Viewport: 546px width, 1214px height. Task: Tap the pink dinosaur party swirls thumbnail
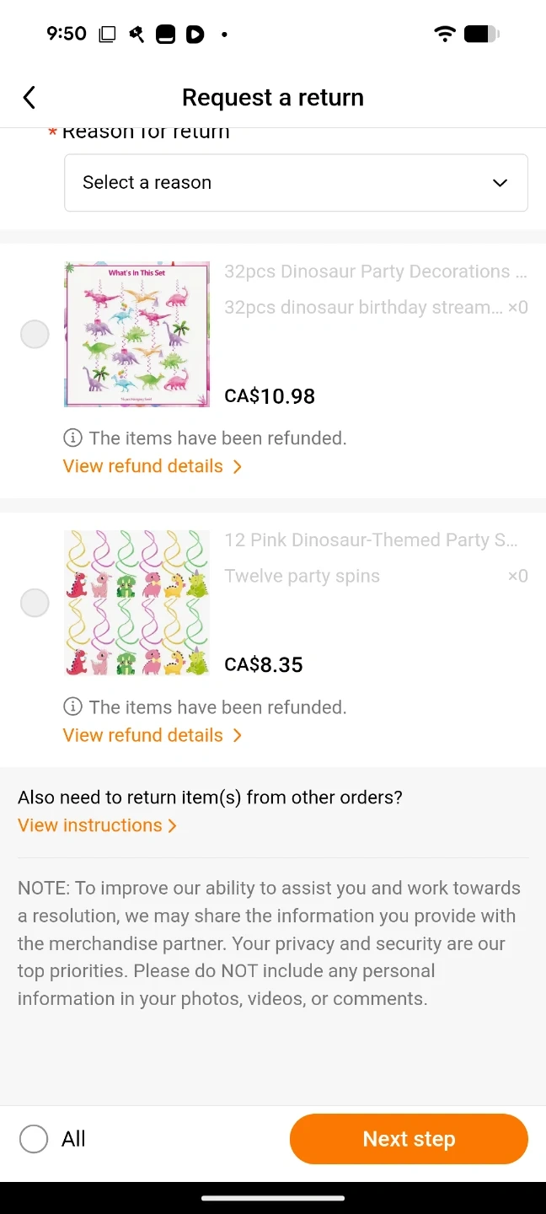(136, 604)
